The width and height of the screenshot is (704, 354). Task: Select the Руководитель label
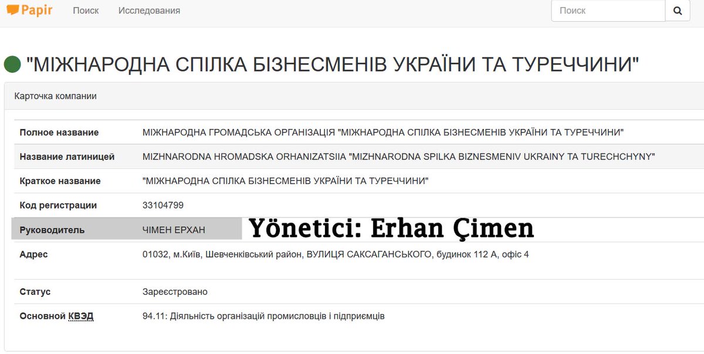click(x=52, y=230)
